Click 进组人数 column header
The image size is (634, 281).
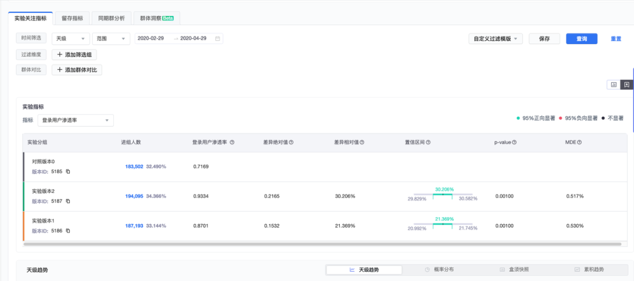pyautogui.click(x=131, y=143)
